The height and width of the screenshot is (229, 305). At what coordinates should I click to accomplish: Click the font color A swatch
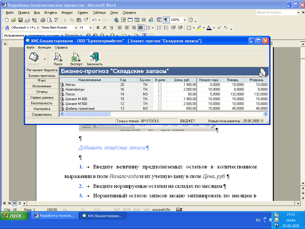pyautogui.click(x=209, y=28)
